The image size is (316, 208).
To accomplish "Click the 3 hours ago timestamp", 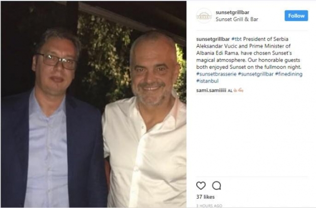I will tap(210, 205).
